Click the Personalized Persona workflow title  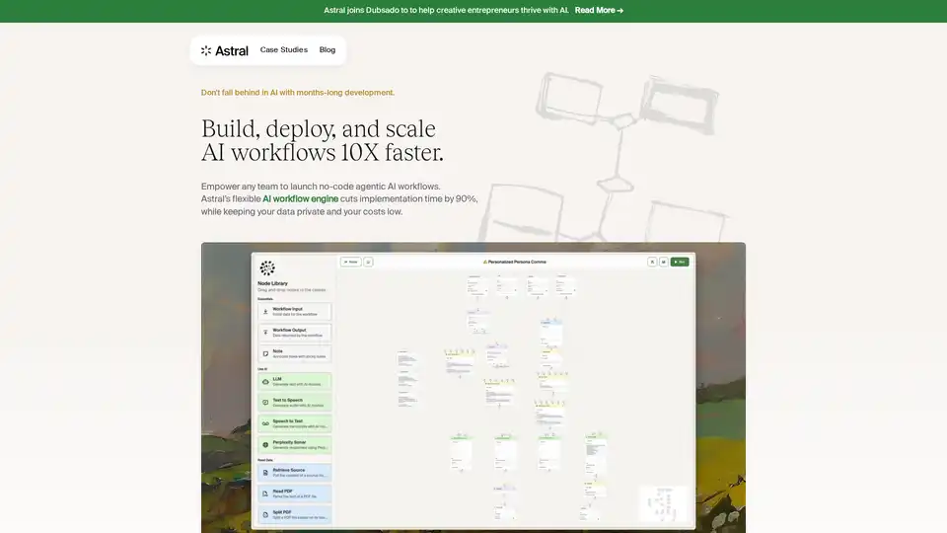(x=514, y=262)
